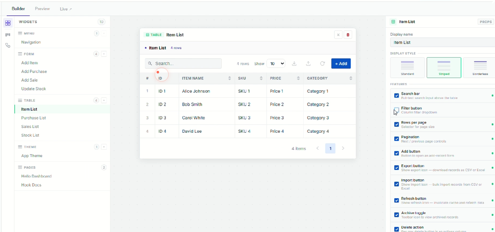Go to the next page with the right chevron
The image size is (495, 232).
tap(343, 148)
